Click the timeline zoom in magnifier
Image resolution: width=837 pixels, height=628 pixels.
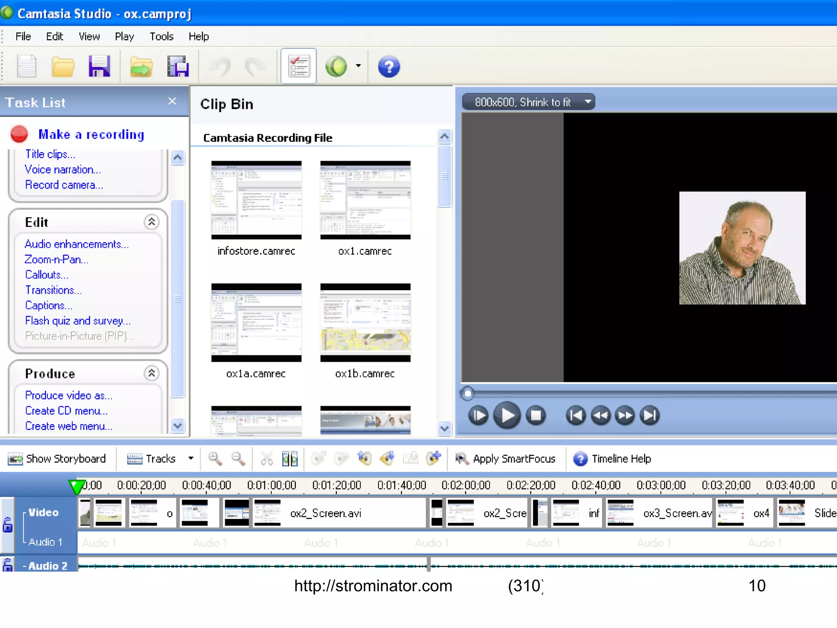coord(215,459)
